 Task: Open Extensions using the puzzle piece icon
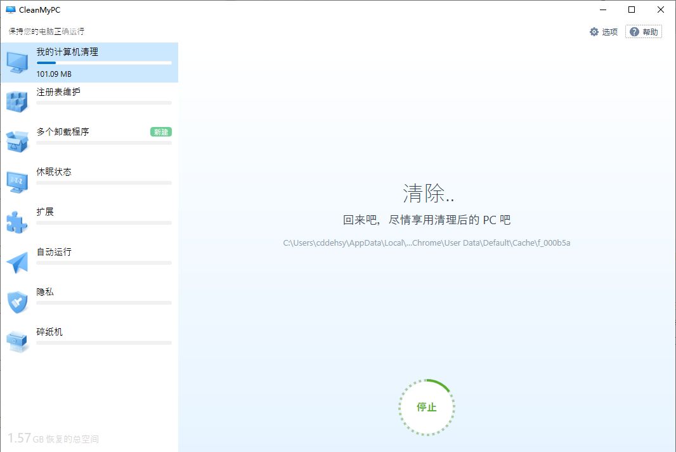(x=17, y=221)
